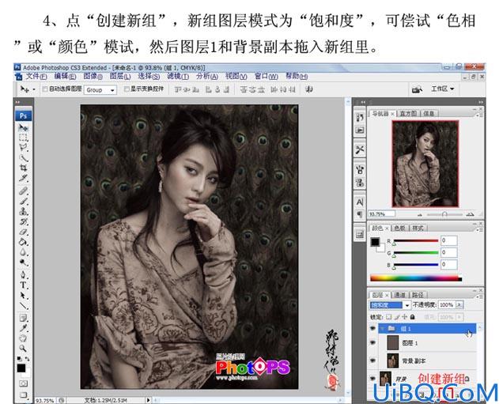Select the Eraser tool

pos(23,232)
